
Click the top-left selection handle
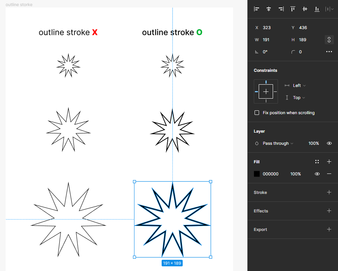(x=134, y=182)
